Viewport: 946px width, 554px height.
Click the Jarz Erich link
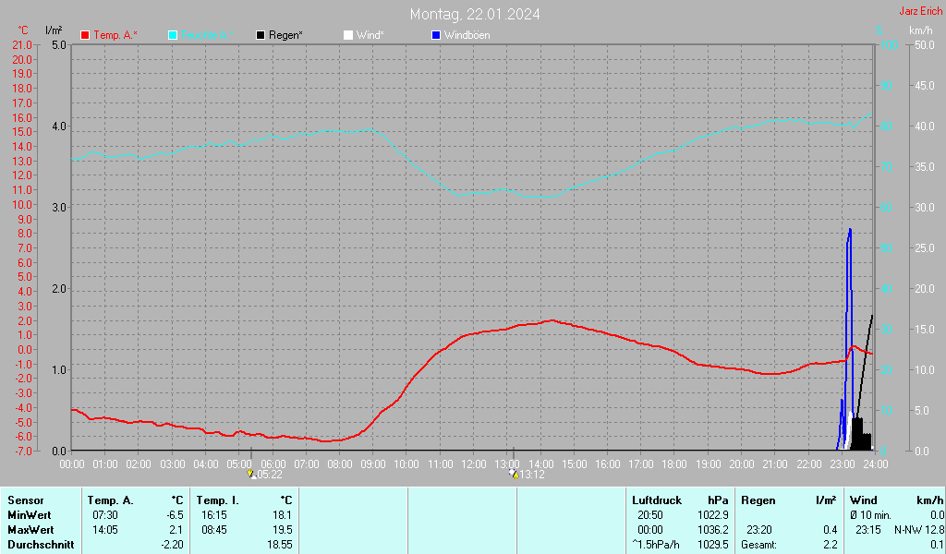[x=920, y=11]
